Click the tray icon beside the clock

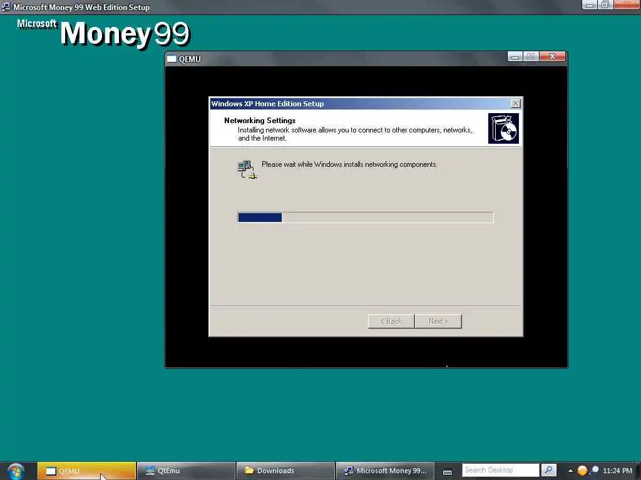point(593,470)
